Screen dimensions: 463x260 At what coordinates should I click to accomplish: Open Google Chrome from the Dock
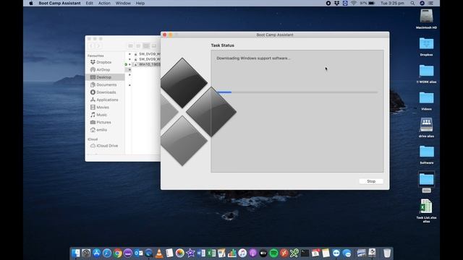pos(117,253)
